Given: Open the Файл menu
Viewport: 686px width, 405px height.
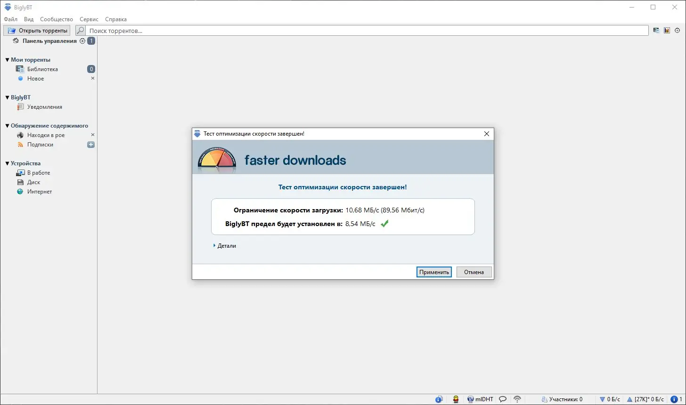Looking at the screenshot, I should click(10, 19).
